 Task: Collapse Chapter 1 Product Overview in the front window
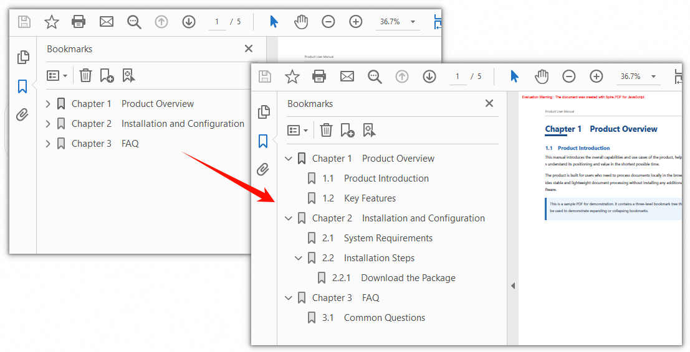click(x=289, y=159)
